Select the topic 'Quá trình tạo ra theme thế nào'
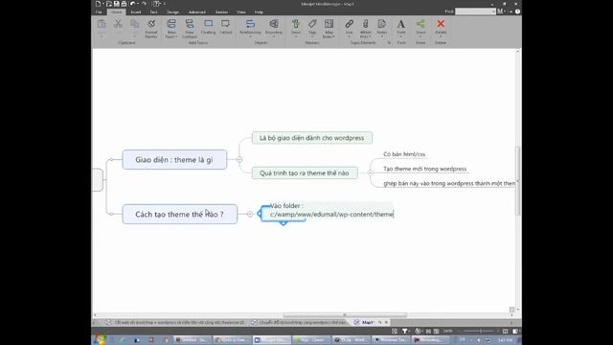 coord(305,172)
